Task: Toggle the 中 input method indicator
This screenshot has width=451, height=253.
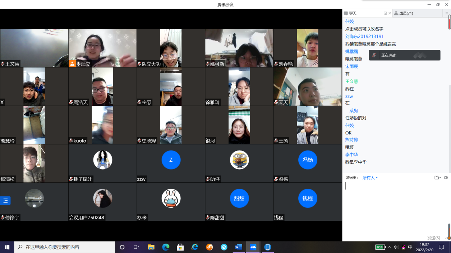Action: (x=410, y=247)
